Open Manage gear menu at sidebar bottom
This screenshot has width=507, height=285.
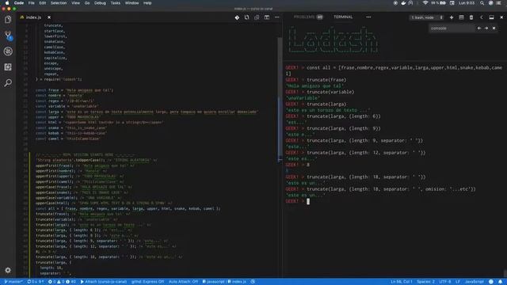coord(8,270)
